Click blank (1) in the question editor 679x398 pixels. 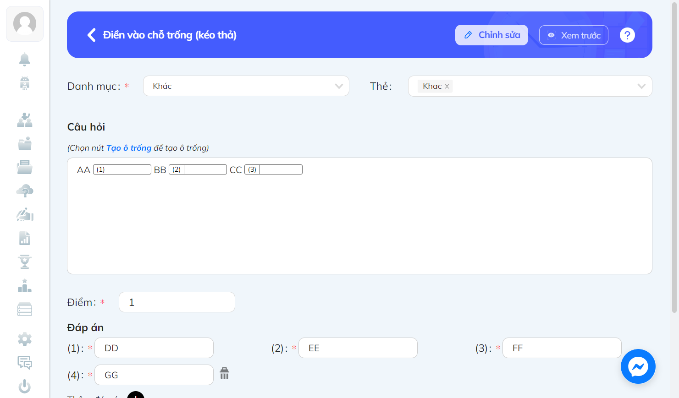point(122,169)
